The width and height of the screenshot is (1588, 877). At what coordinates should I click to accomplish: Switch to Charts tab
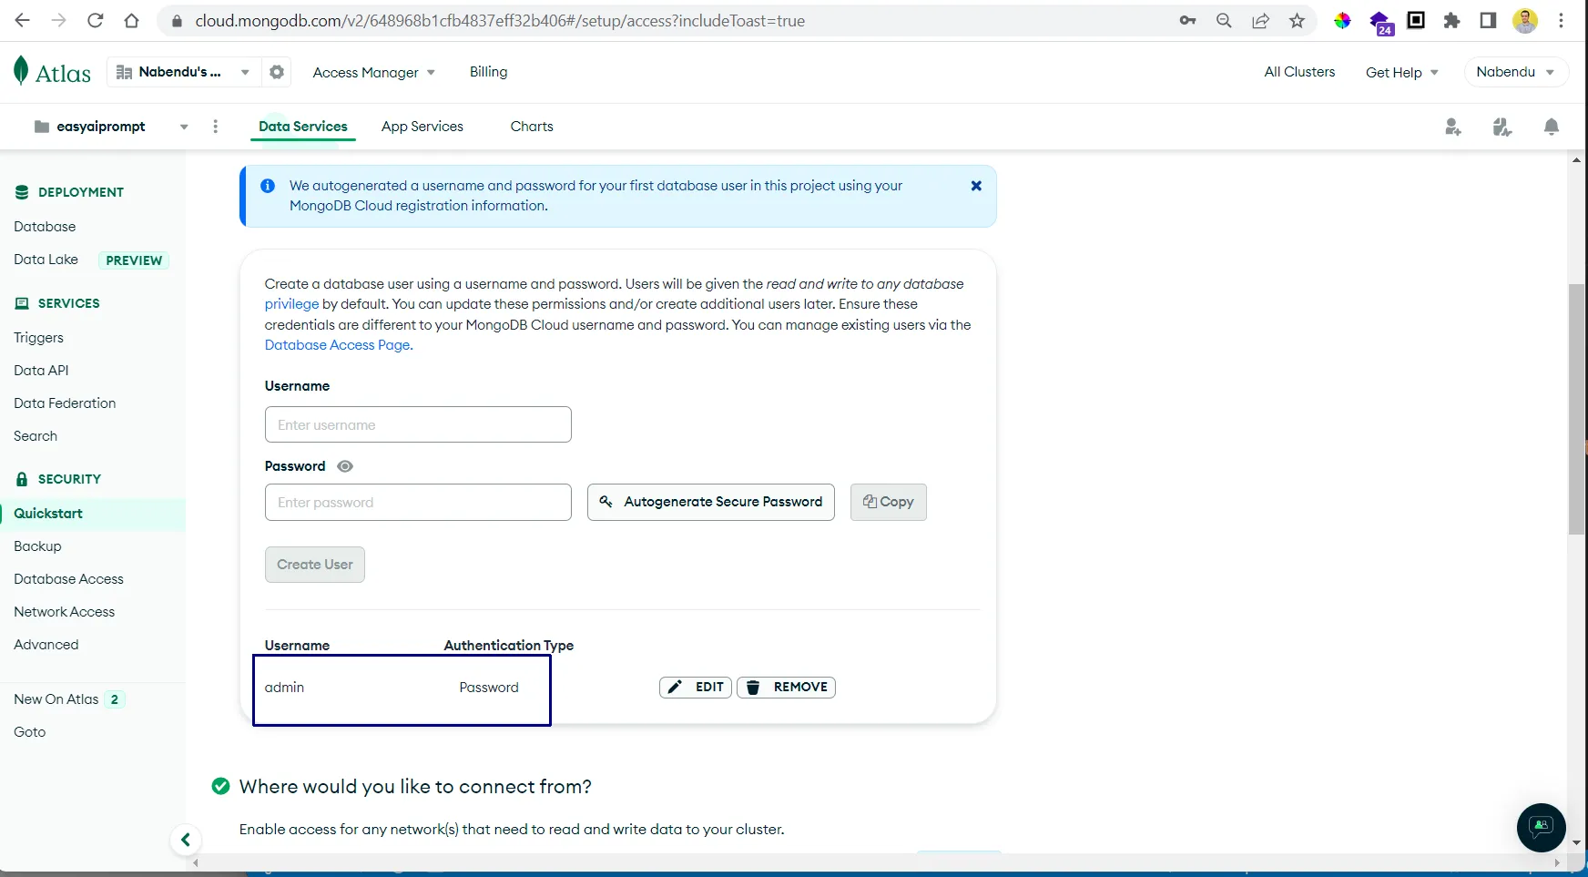click(532, 127)
